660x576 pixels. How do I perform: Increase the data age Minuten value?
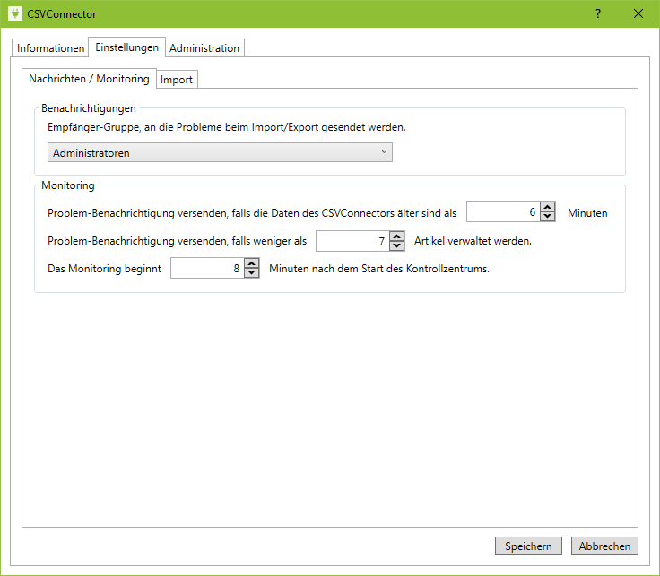548,208
